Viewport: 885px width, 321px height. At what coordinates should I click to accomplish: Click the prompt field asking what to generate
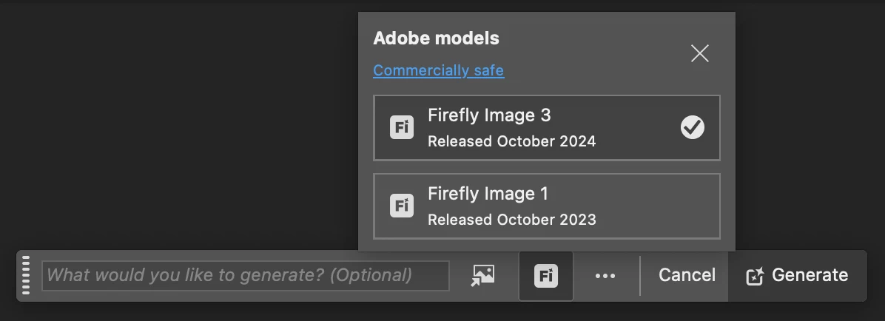coord(246,275)
